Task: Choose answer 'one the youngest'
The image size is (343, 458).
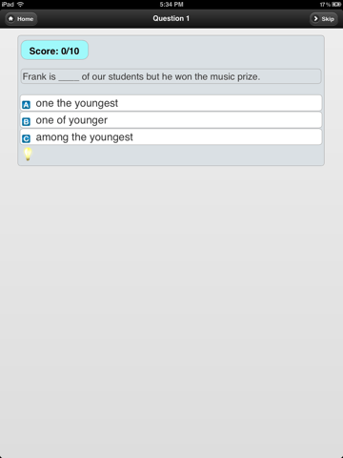Action: [171, 103]
